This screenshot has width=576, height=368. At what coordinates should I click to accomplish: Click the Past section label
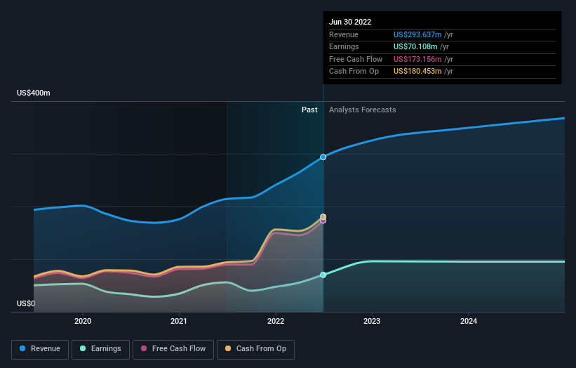click(x=309, y=110)
